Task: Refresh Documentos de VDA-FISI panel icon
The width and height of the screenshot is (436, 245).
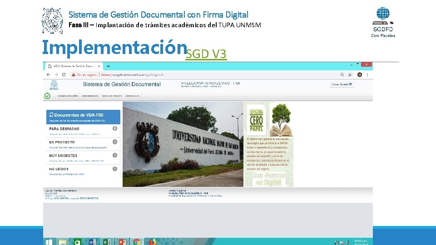Action: (x=51, y=115)
